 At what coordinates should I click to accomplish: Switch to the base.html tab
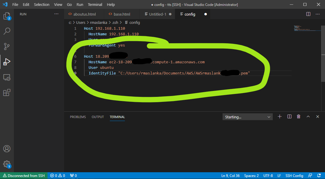click(121, 14)
